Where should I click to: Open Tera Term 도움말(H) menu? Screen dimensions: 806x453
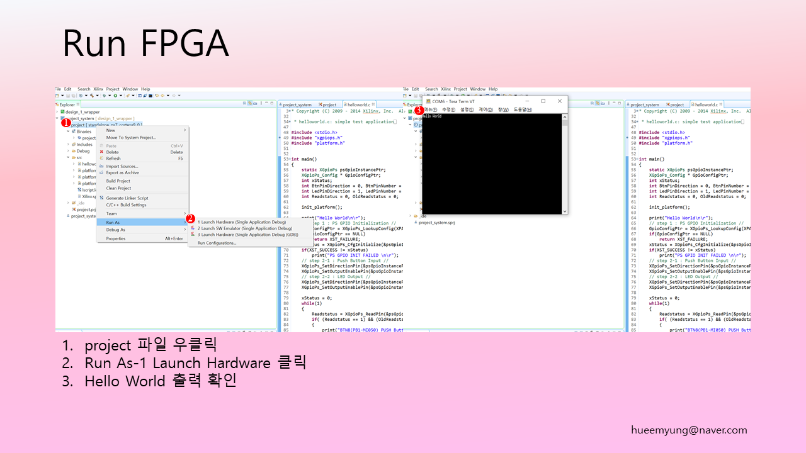point(523,109)
